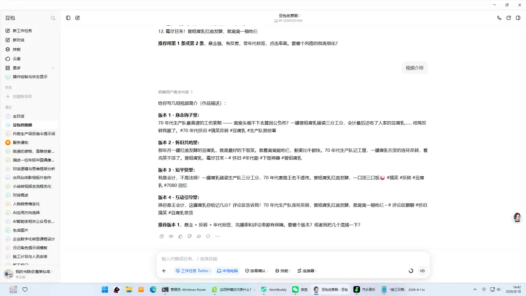Open the 按需确认 dropdown

[257, 271]
